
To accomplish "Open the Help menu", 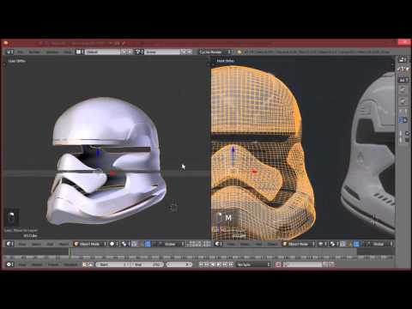I will pyautogui.click(x=68, y=51).
